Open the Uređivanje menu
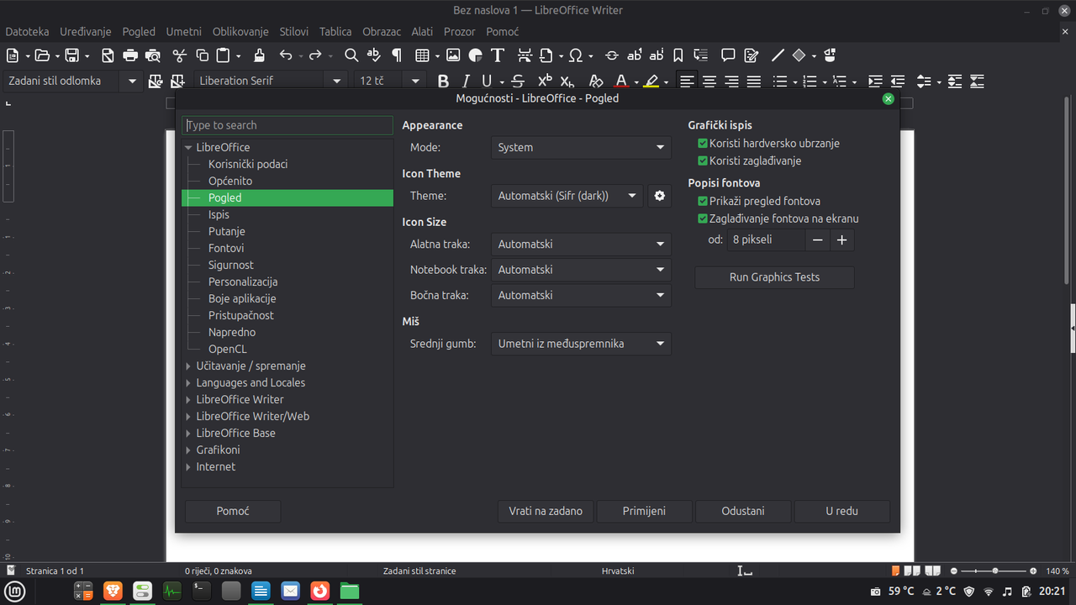 pos(86,31)
